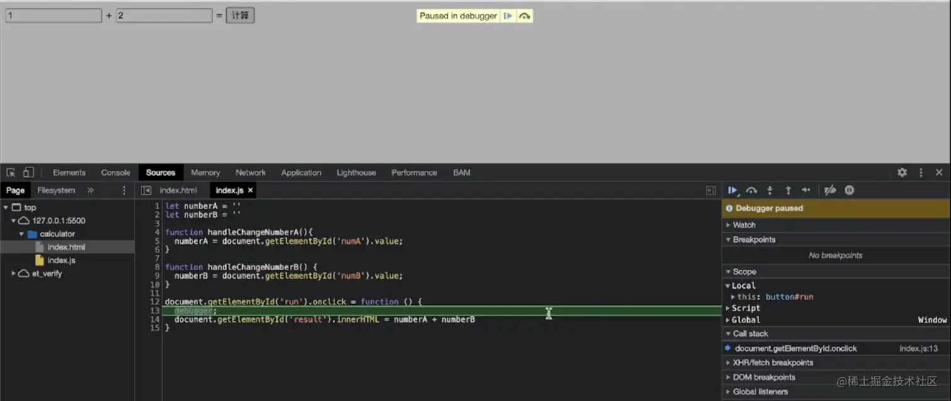Click the inspect element picker icon

pos(11,172)
